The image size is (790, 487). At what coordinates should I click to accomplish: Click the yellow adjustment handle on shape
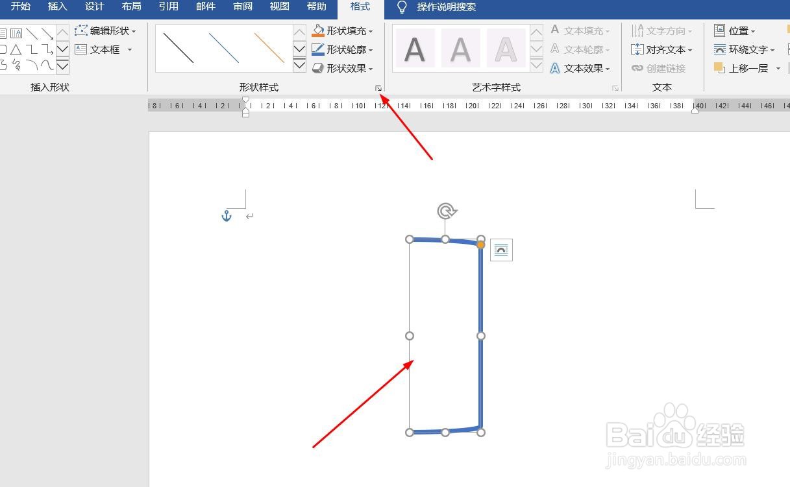point(481,245)
